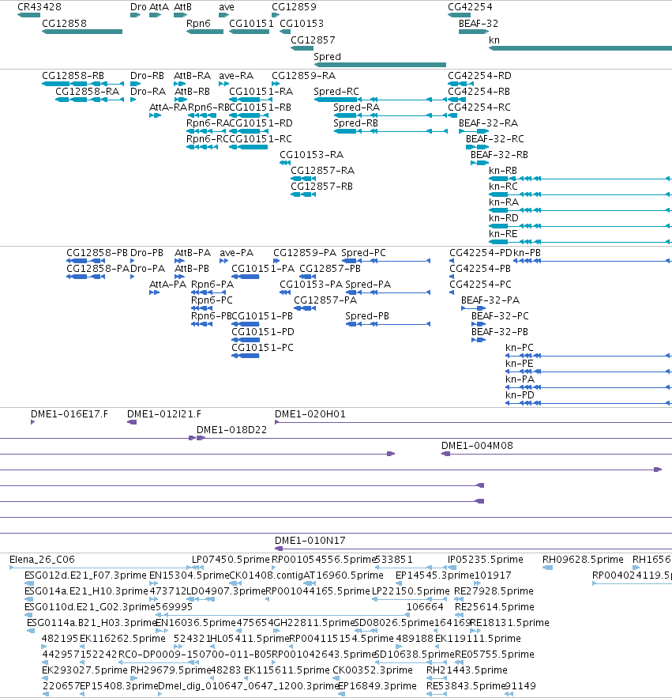Select the long Spred gene bar
This screenshot has width=672, height=698.
[x=380, y=65]
